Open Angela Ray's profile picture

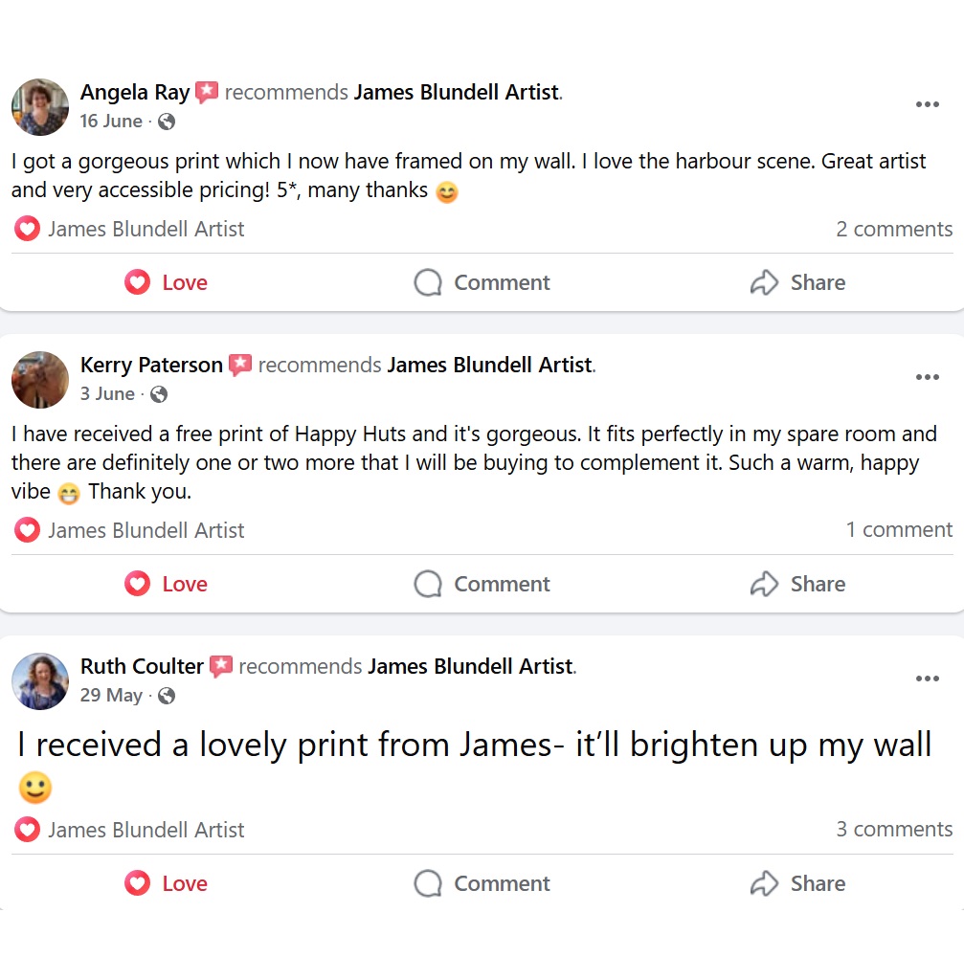[x=40, y=106]
